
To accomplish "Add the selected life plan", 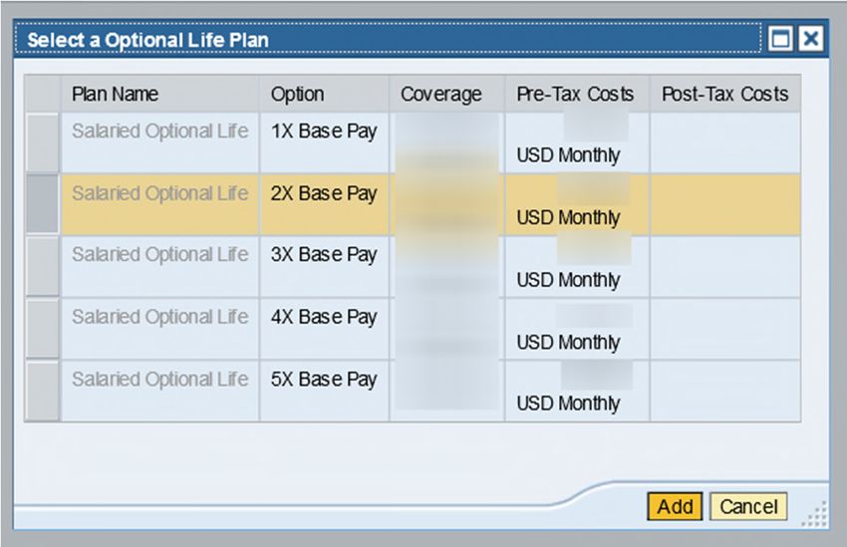I will [675, 506].
